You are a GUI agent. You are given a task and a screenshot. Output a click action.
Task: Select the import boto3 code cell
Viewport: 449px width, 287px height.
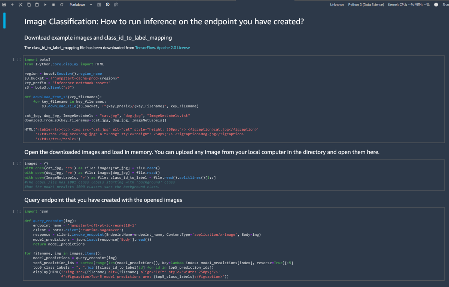[x=234, y=99]
